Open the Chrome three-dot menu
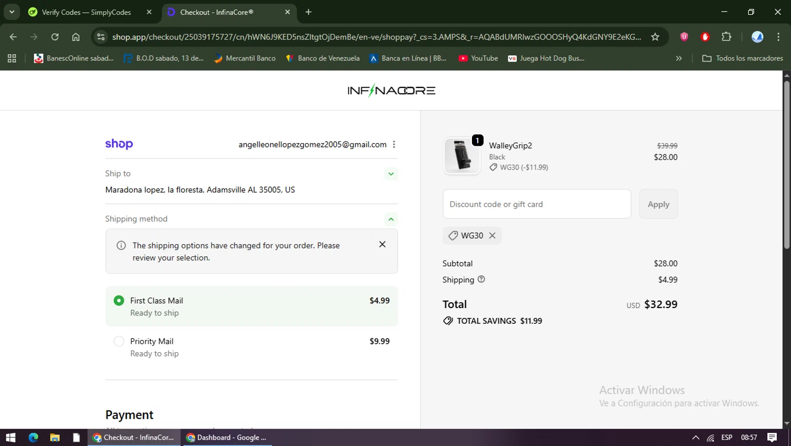This screenshot has width=791, height=446. [778, 37]
